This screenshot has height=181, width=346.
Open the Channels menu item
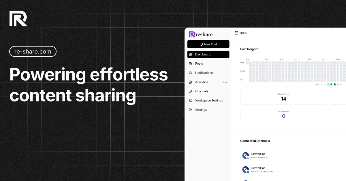coord(208,91)
